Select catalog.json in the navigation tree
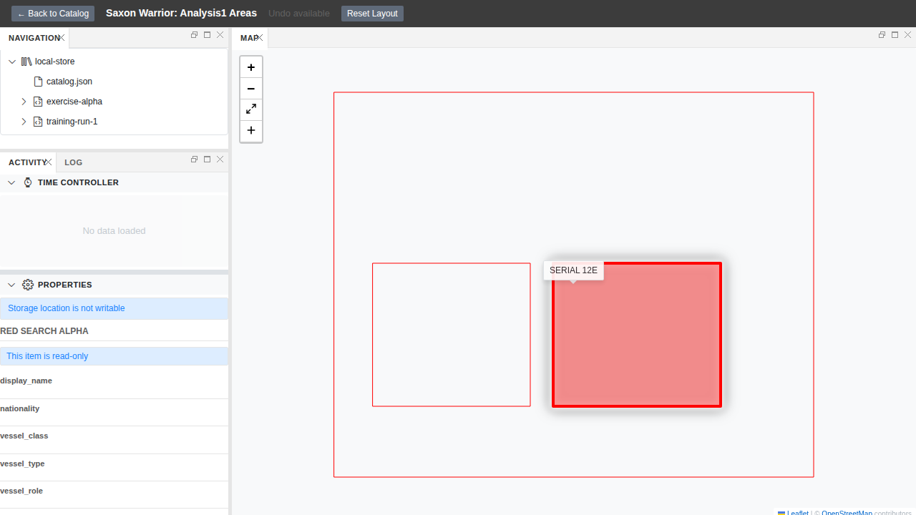The width and height of the screenshot is (916, 515). [69, 82]
